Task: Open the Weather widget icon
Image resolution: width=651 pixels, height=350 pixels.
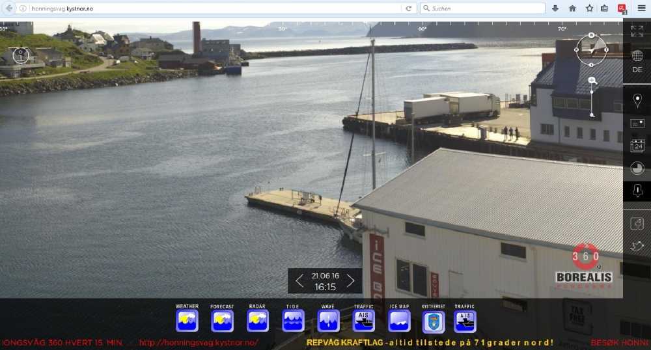Action: (187, 321)
